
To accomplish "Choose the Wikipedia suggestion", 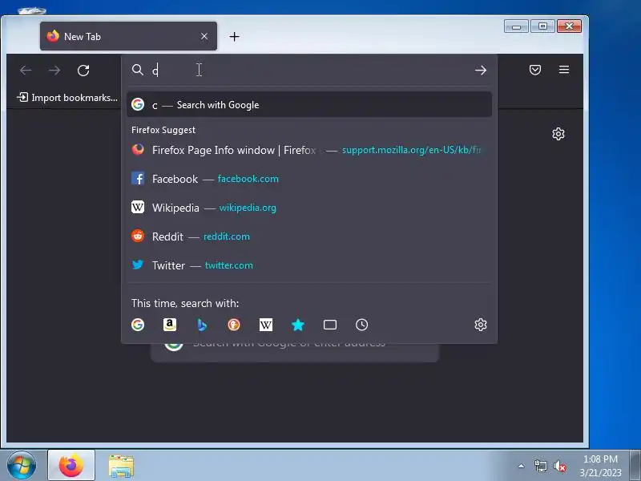I will click(309, 208).
